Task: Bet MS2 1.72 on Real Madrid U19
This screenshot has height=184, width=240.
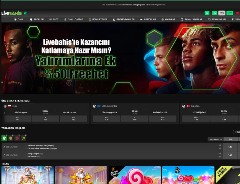Action: pyautogui.click(x=163, y=119)
